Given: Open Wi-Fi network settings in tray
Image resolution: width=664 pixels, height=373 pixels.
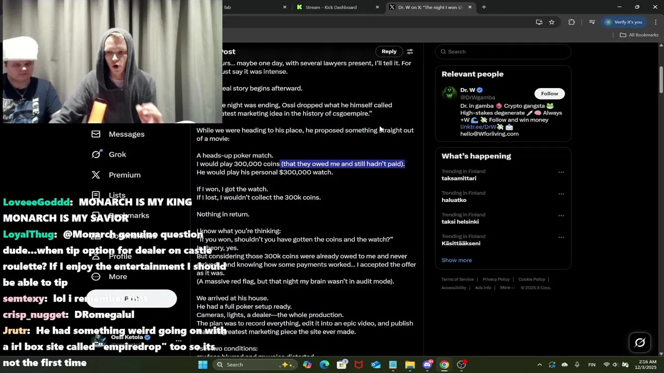Looking at the screenshot, I should click(606, 365).
